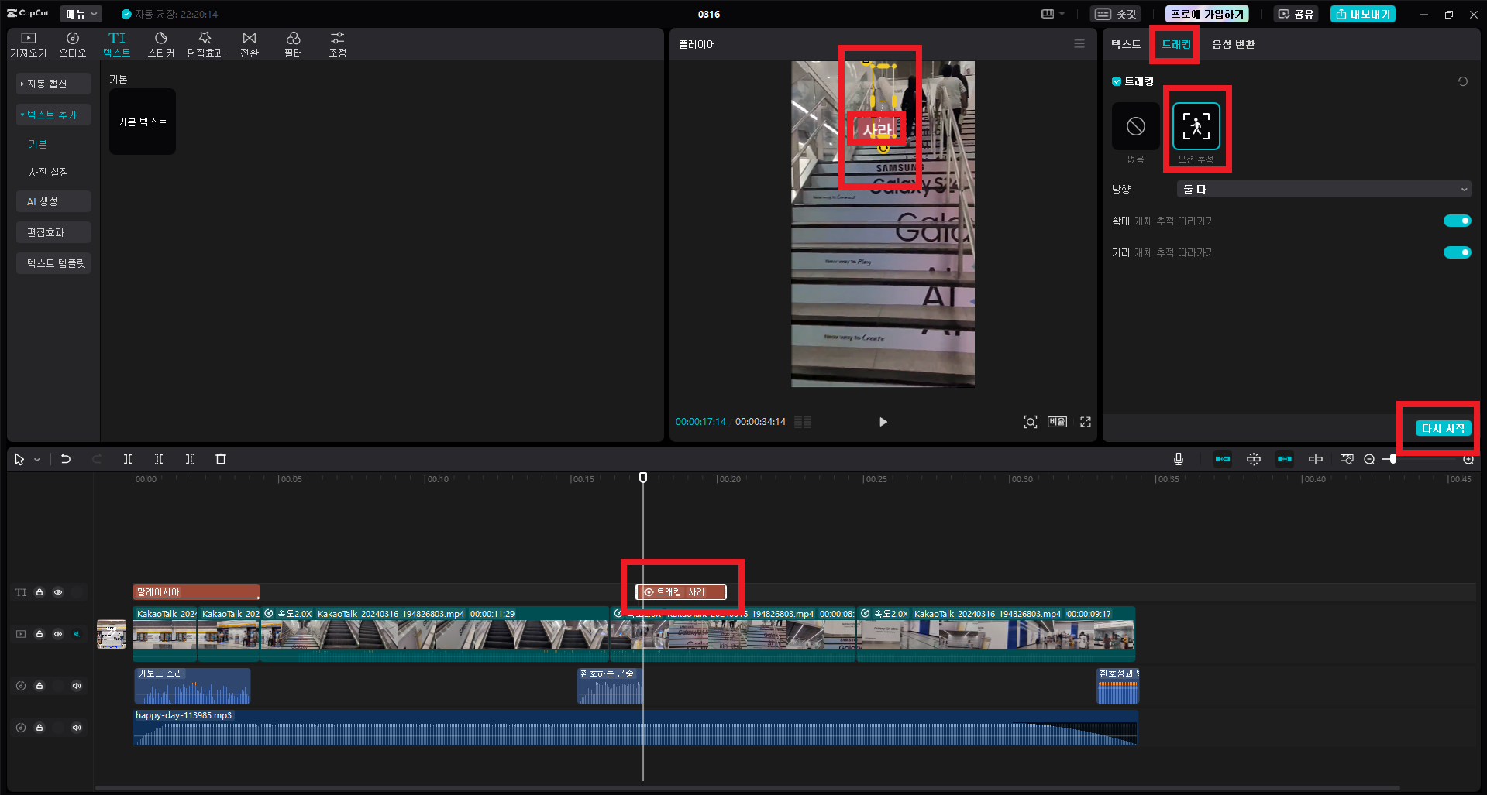Open the 비율 aspect ratio menu

(x=1057, y=422)
